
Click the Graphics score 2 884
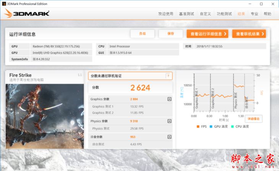tap(134, 99)
